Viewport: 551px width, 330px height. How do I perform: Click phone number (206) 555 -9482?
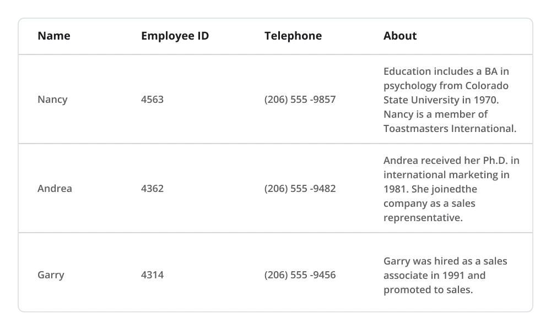point(300,189)
